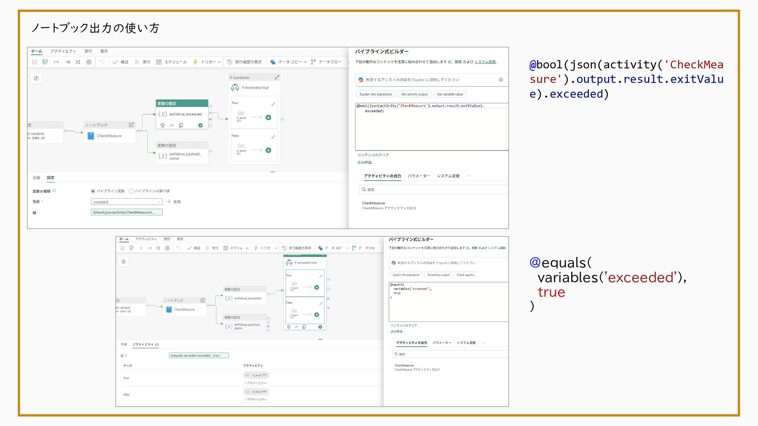Expand the データ コピー dropdown in top toolbar
Viewport: 758px width, 426px height.
(305, 62)
